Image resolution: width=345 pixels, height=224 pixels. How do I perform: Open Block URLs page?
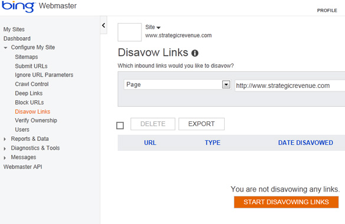point(29,103)
